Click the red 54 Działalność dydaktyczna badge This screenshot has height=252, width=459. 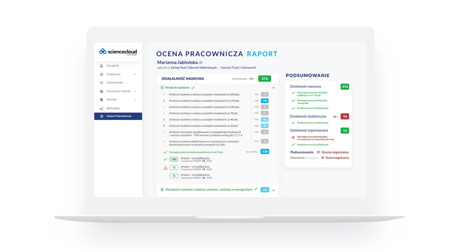[x=345, y=116]
